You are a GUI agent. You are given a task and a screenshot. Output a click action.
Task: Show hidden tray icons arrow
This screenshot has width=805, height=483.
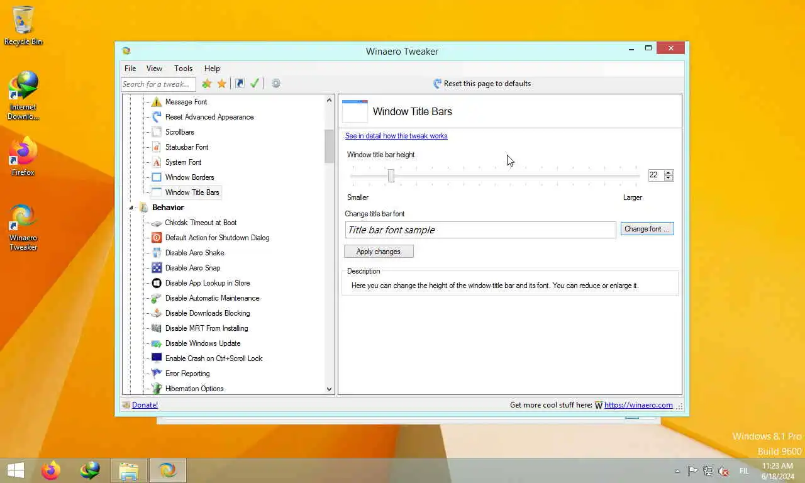tap(677, 471)
